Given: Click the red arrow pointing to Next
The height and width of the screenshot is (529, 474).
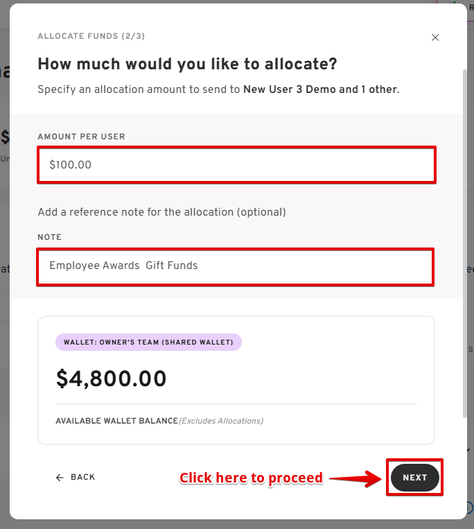Looking at the screenshot, I should click(356, 478).
